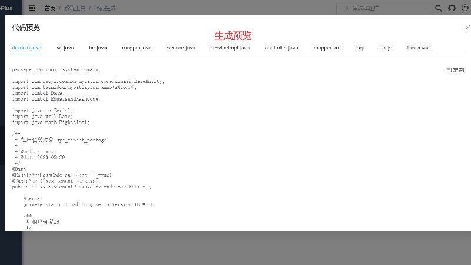
Task: Click the import java.io.Serial line
Action: click(42, 111)
